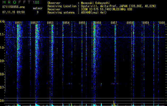Click the 0956 time marker
Screen dimensions: 167x106
point(98,23)
